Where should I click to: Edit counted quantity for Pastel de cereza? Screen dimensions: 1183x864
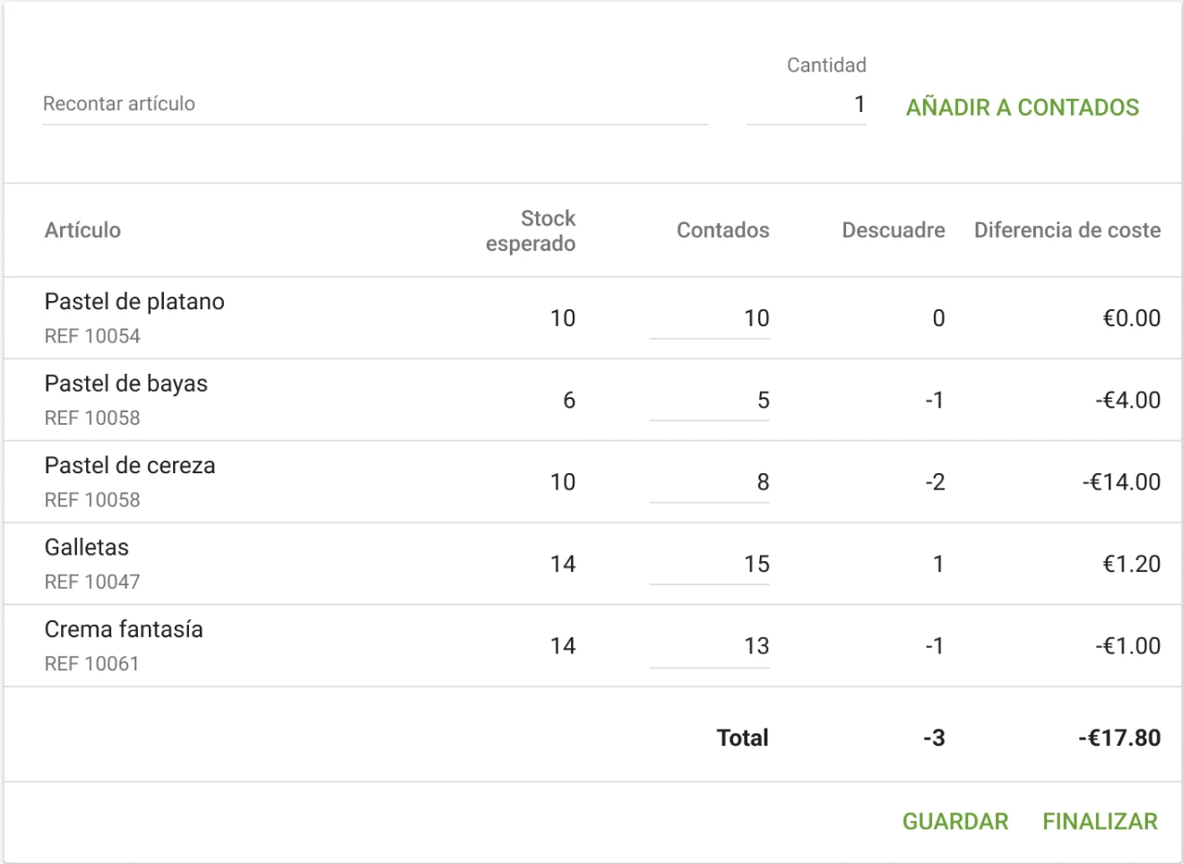tap(710, 482)
